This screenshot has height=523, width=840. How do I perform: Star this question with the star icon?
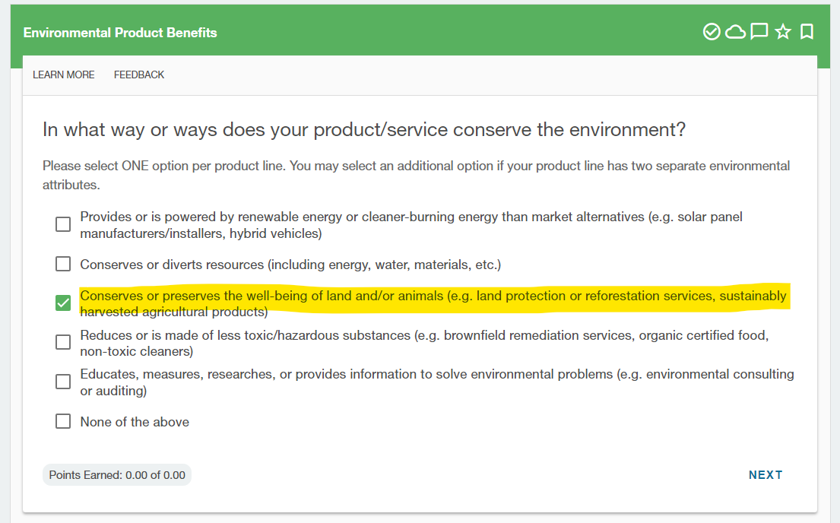tap(783, 32)
